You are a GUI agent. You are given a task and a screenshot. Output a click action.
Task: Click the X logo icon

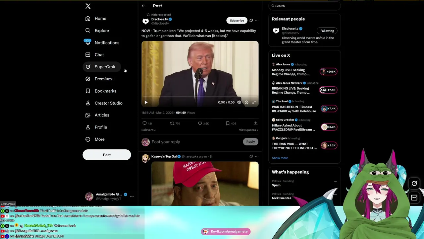pos(88,6)
